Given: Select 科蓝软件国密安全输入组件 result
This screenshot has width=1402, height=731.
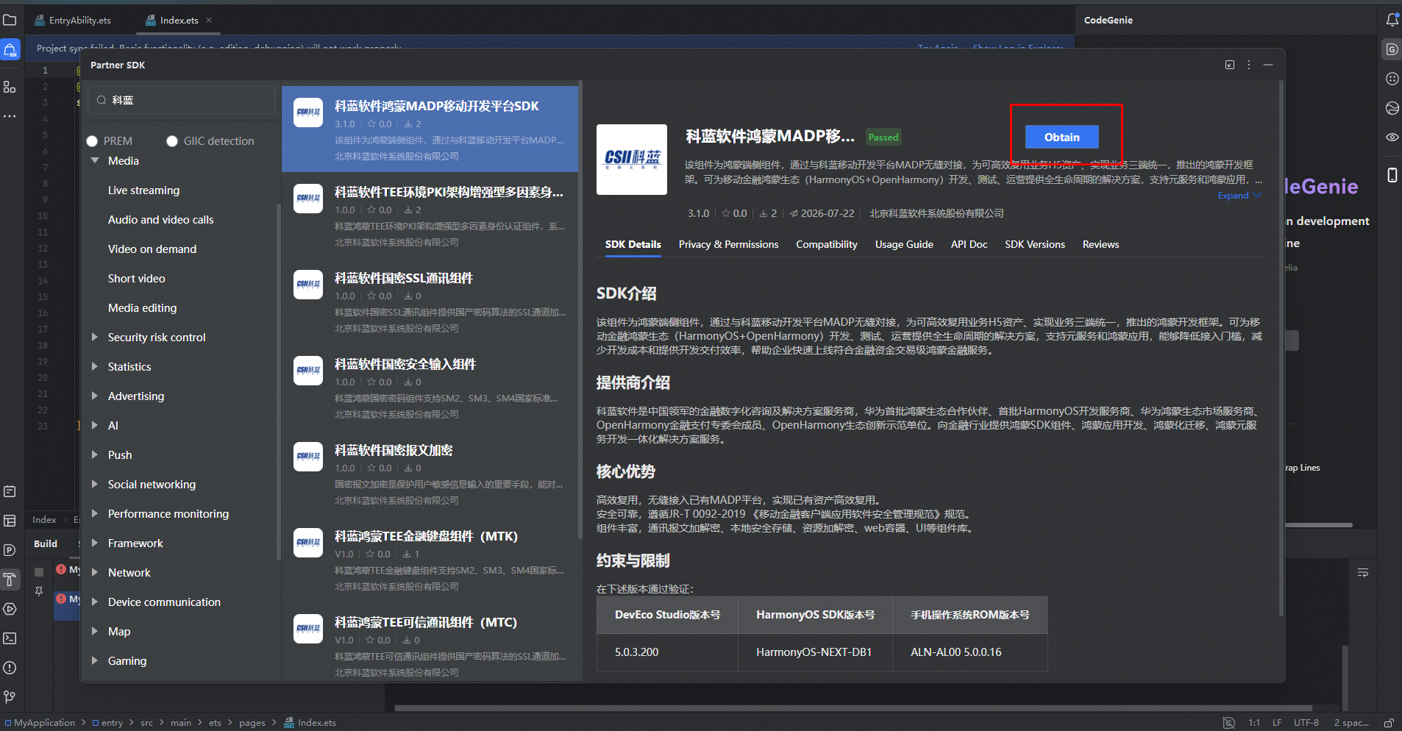Looking at the screenshot, I should click(430, 387).
